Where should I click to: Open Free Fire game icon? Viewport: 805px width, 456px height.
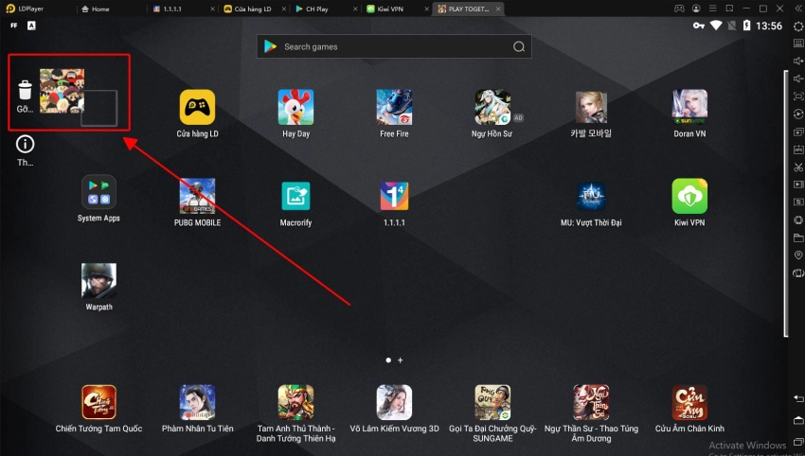(x=394, y=107)
